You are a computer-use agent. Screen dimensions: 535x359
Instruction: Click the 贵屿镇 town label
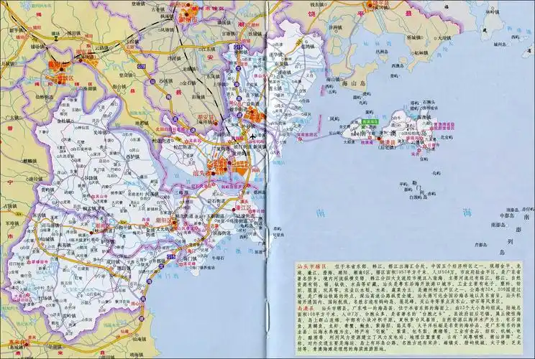[47, 190]
